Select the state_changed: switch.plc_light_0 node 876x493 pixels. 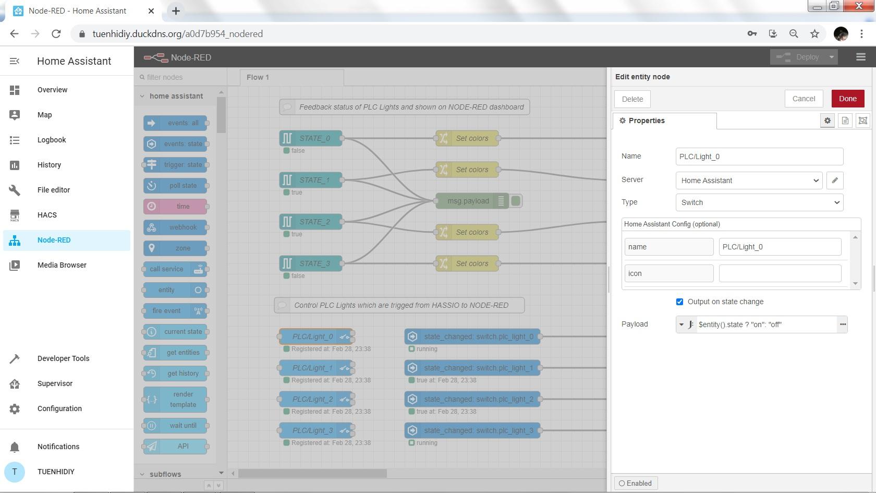472,336
